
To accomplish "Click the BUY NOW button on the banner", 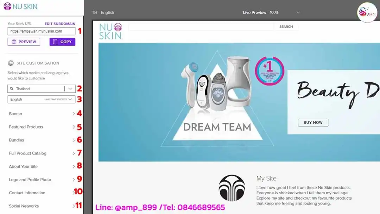I will tap(313, 122).
